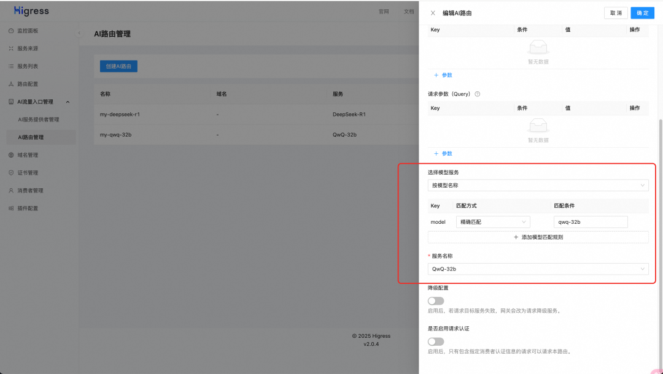This screenshot has height=374, width=663.
Task: Collapse the AI流量入口管理 menu group
Action: pos(68,102)
